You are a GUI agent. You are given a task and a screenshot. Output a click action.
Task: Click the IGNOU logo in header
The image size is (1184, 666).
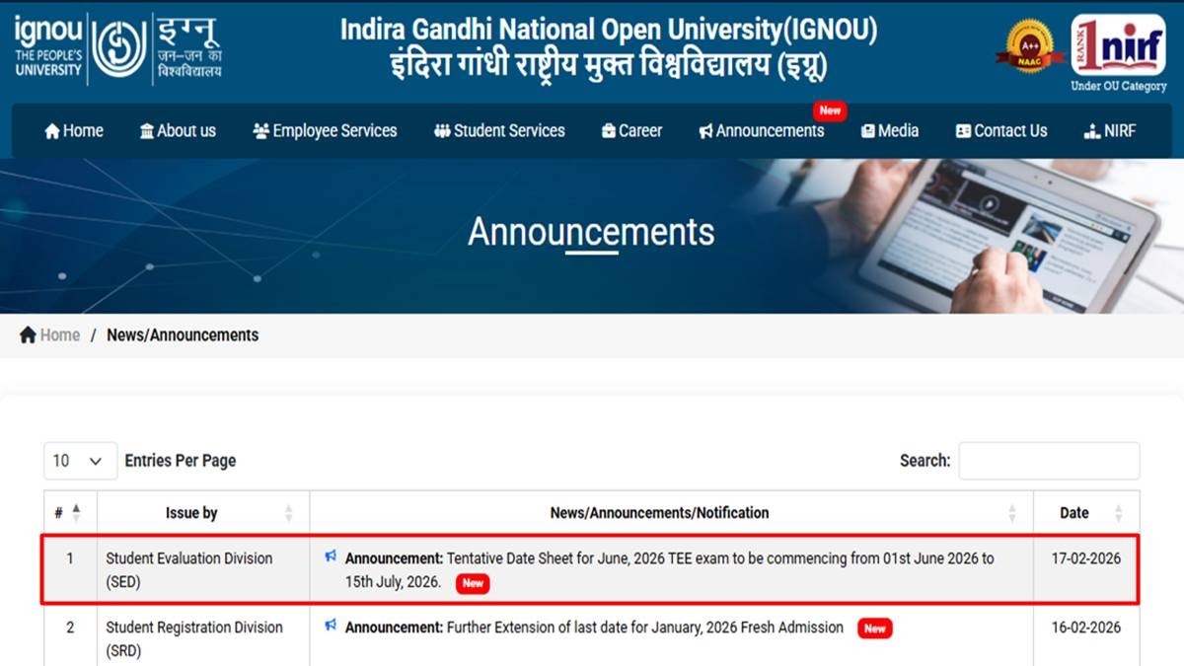(x=118, y=49)
